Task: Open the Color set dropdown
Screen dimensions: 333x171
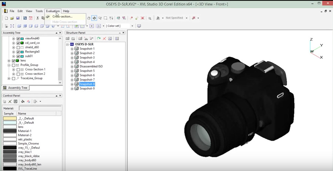Action: tap(132, 26)
